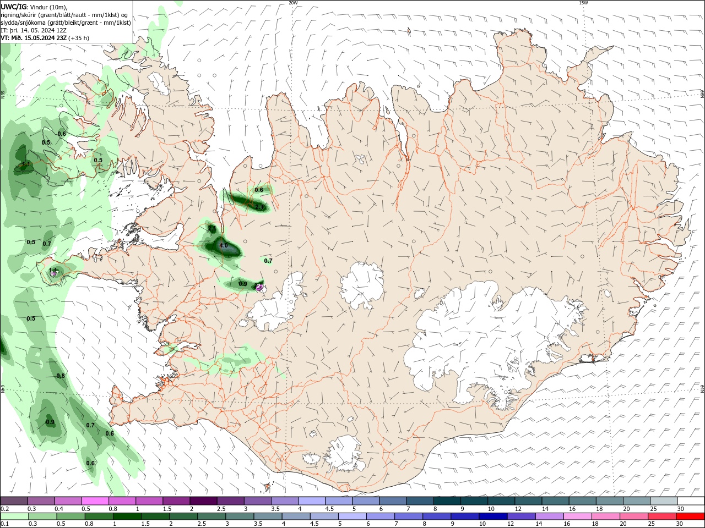Pick the lavender 4–4.5 snow legend swatch
The image size is (705, 528).
(x=312, y=501)
